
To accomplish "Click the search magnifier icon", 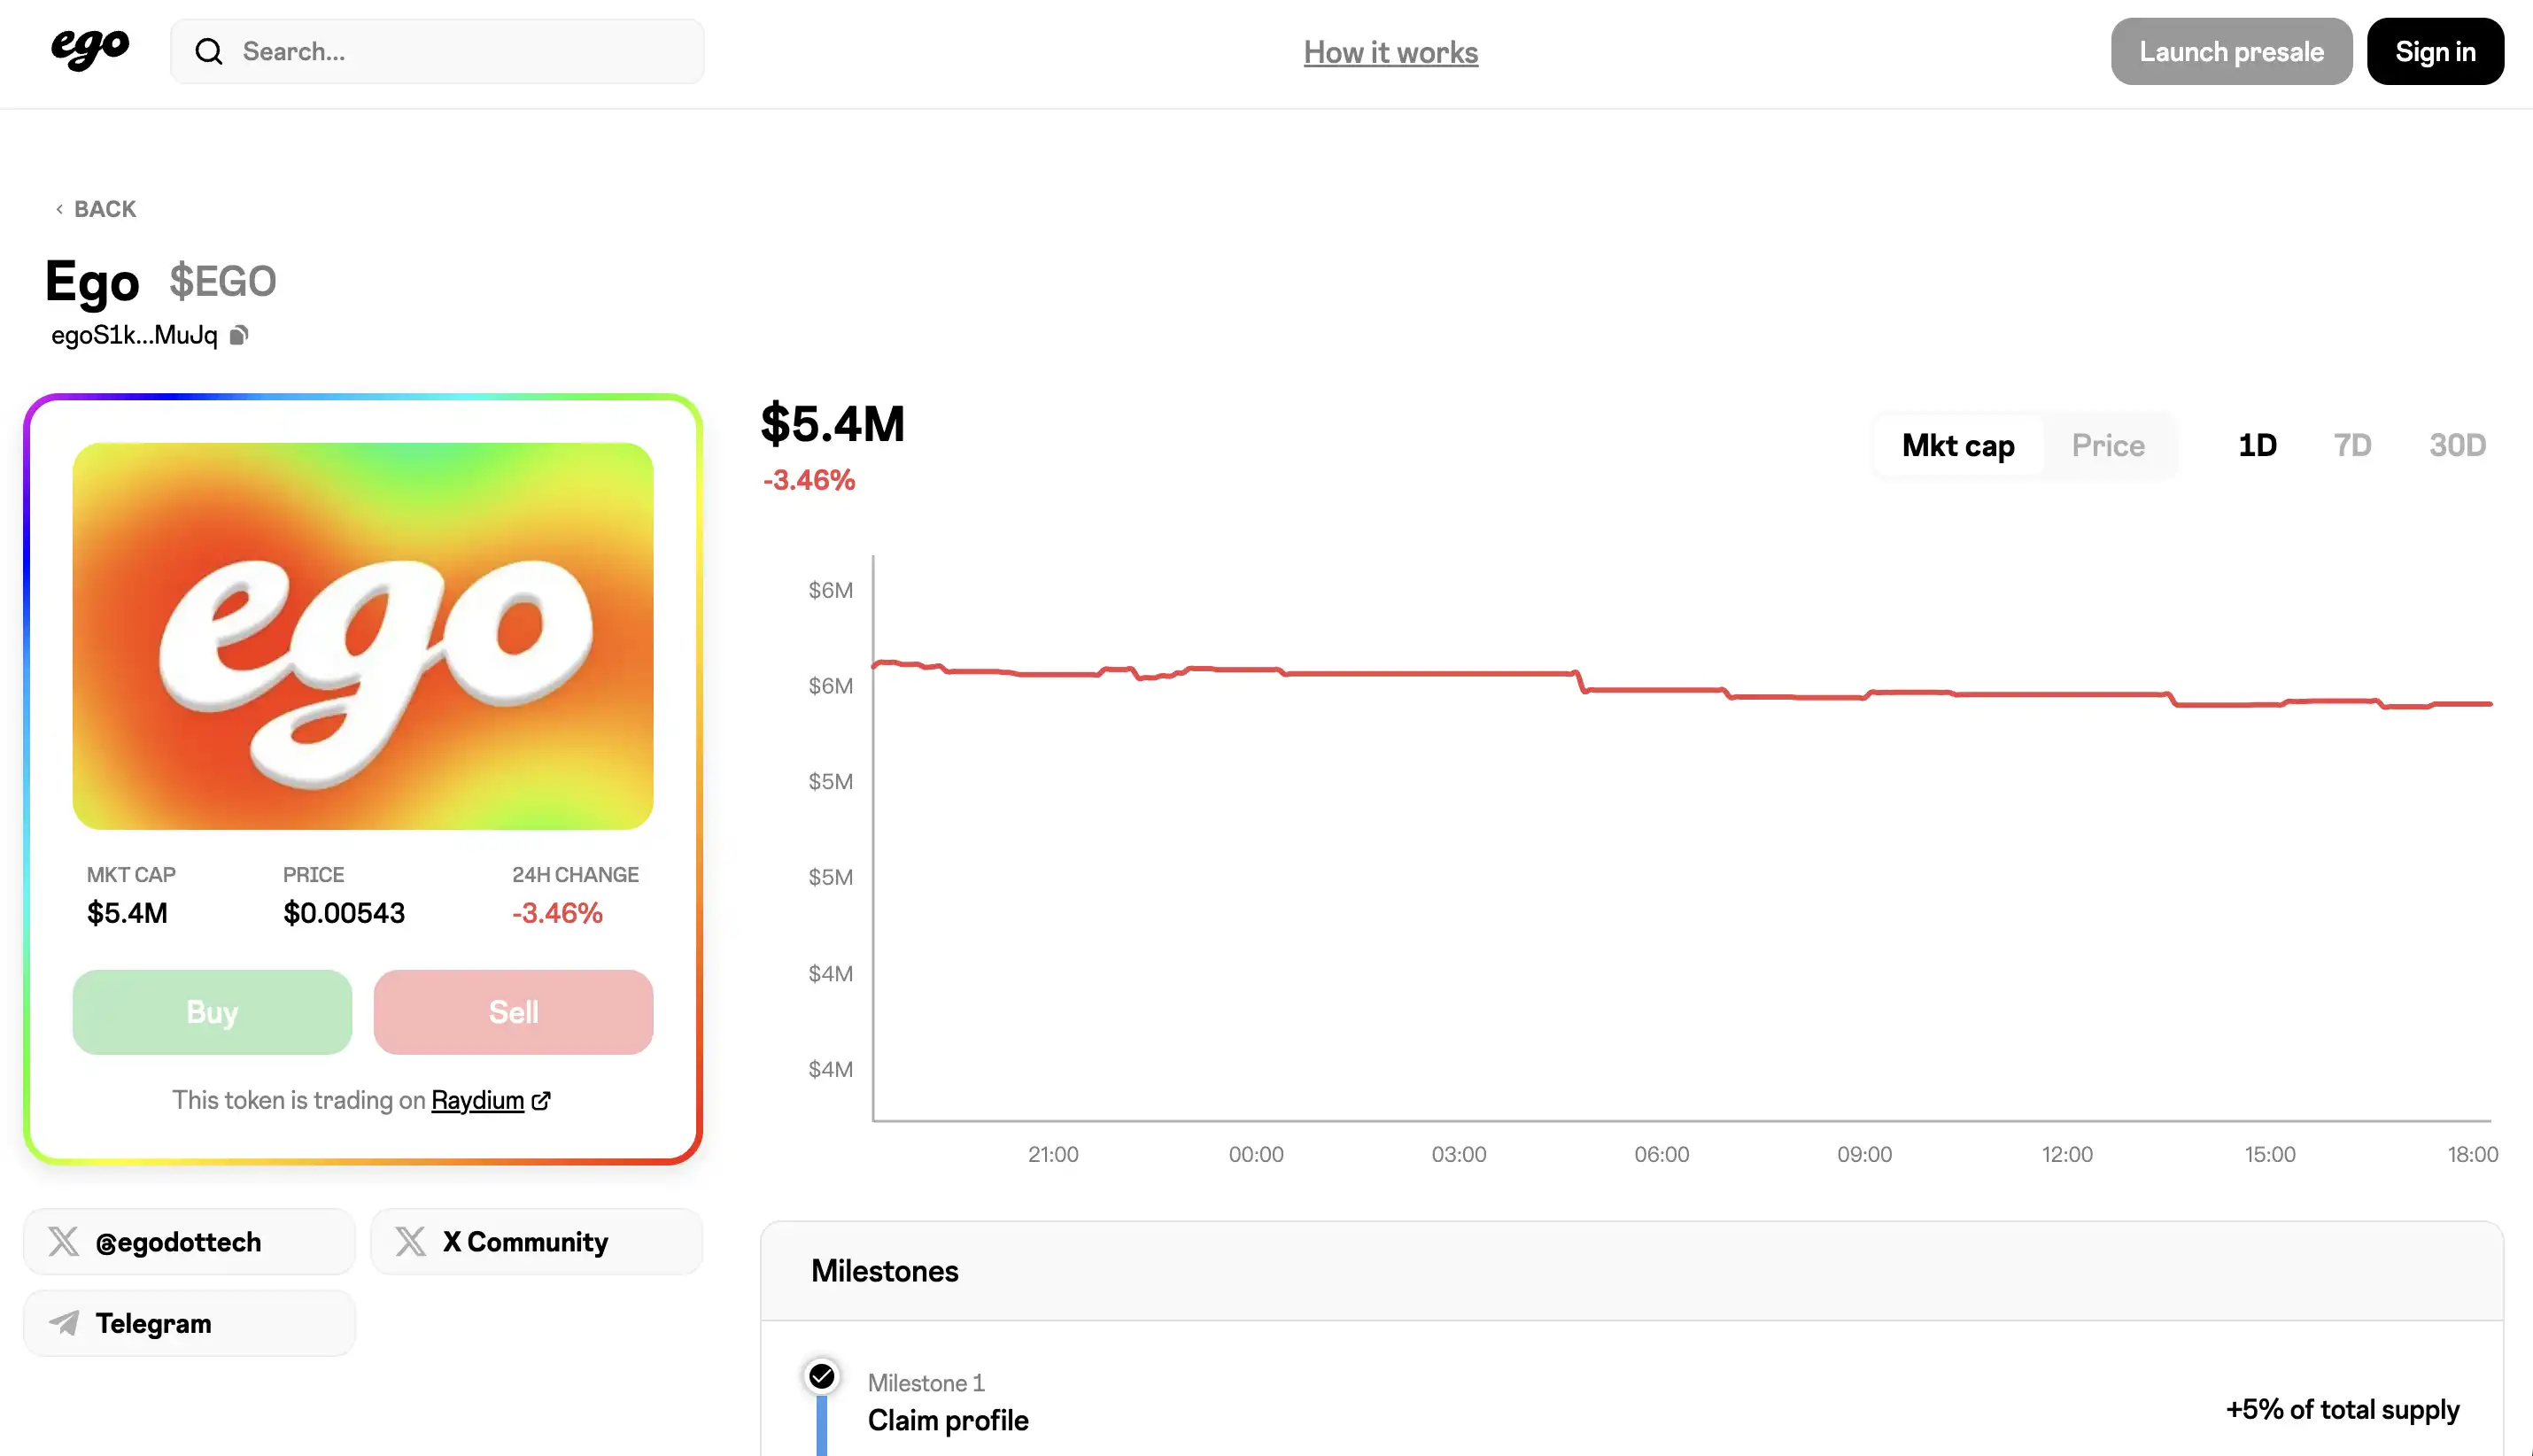I will point(208,52).
